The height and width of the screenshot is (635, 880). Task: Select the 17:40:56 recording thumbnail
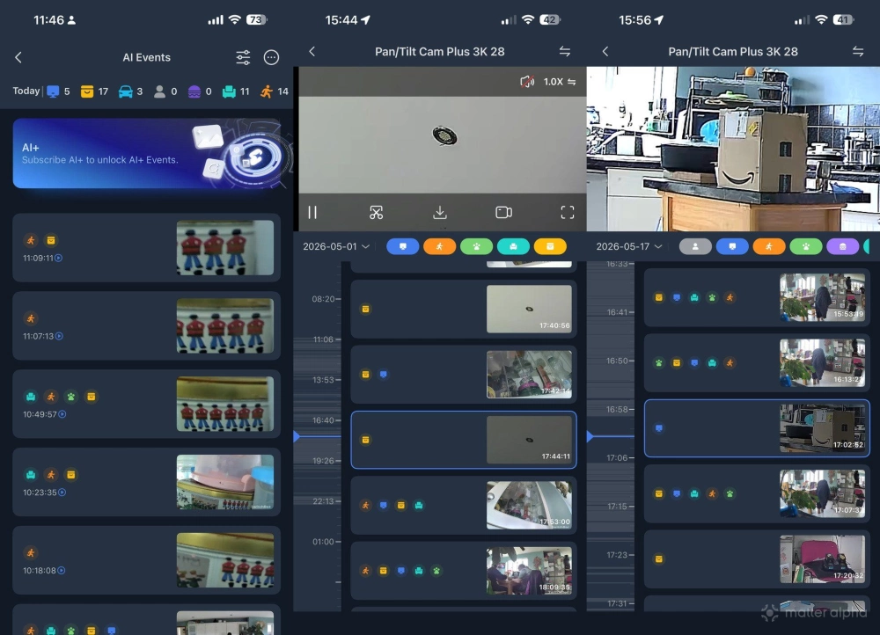(x=529, y=309)
